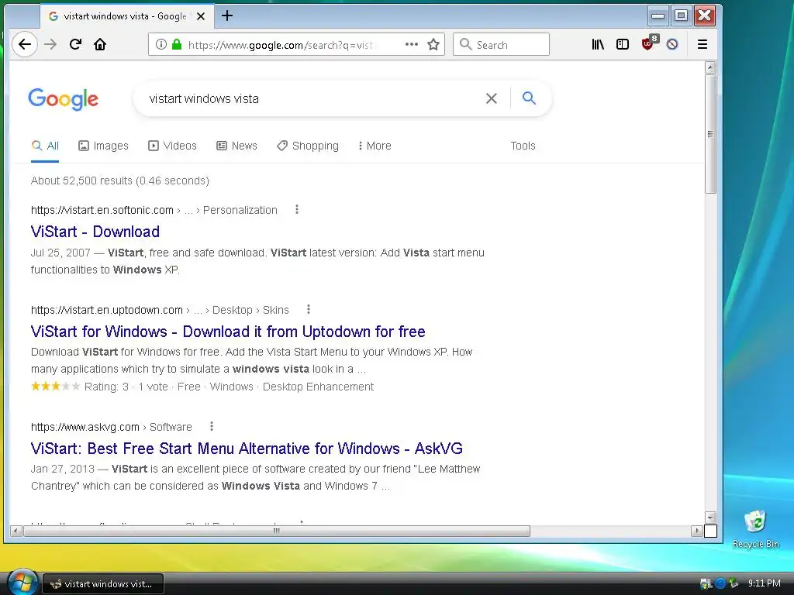Click the star rating for the Uptodown result
The width and height of the screenshot is (794, 595).
coord(55,387)
